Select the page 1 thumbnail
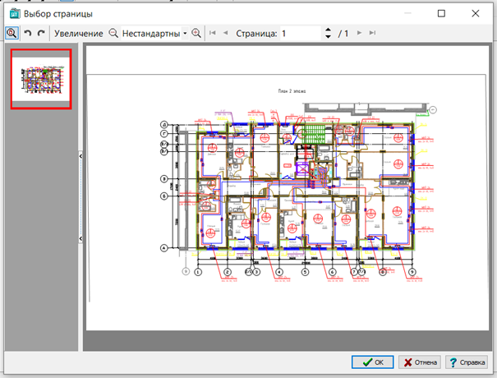Screen dimensions: 497x378 tap(41, 79)
